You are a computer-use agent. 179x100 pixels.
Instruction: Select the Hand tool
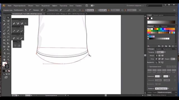(4, 60)
